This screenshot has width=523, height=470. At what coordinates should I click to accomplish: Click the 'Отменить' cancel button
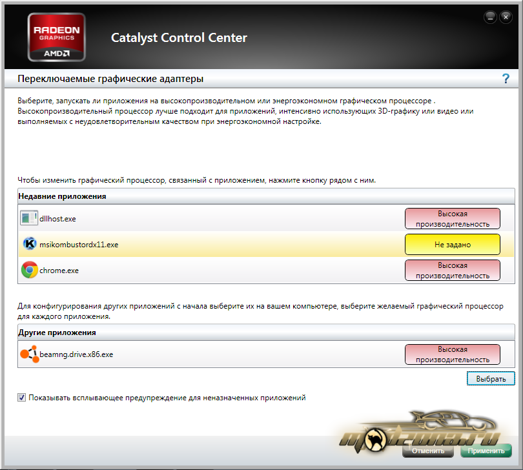pyautogui.click(x=428, y=451)
